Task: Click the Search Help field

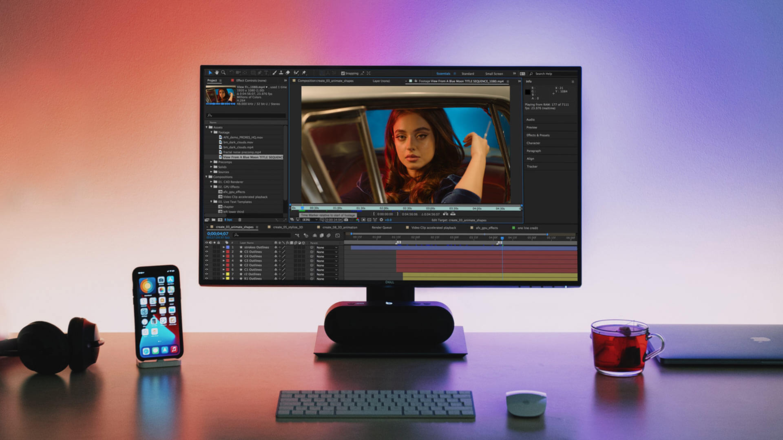Action: point(553,74)
